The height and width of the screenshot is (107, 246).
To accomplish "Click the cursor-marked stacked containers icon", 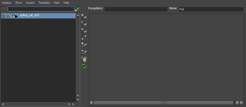I will (84, 23).
